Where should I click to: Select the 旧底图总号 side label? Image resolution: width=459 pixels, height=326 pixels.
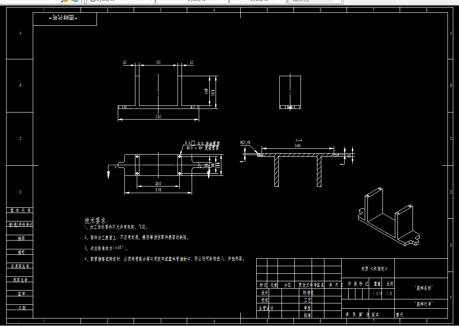(20, 266)
